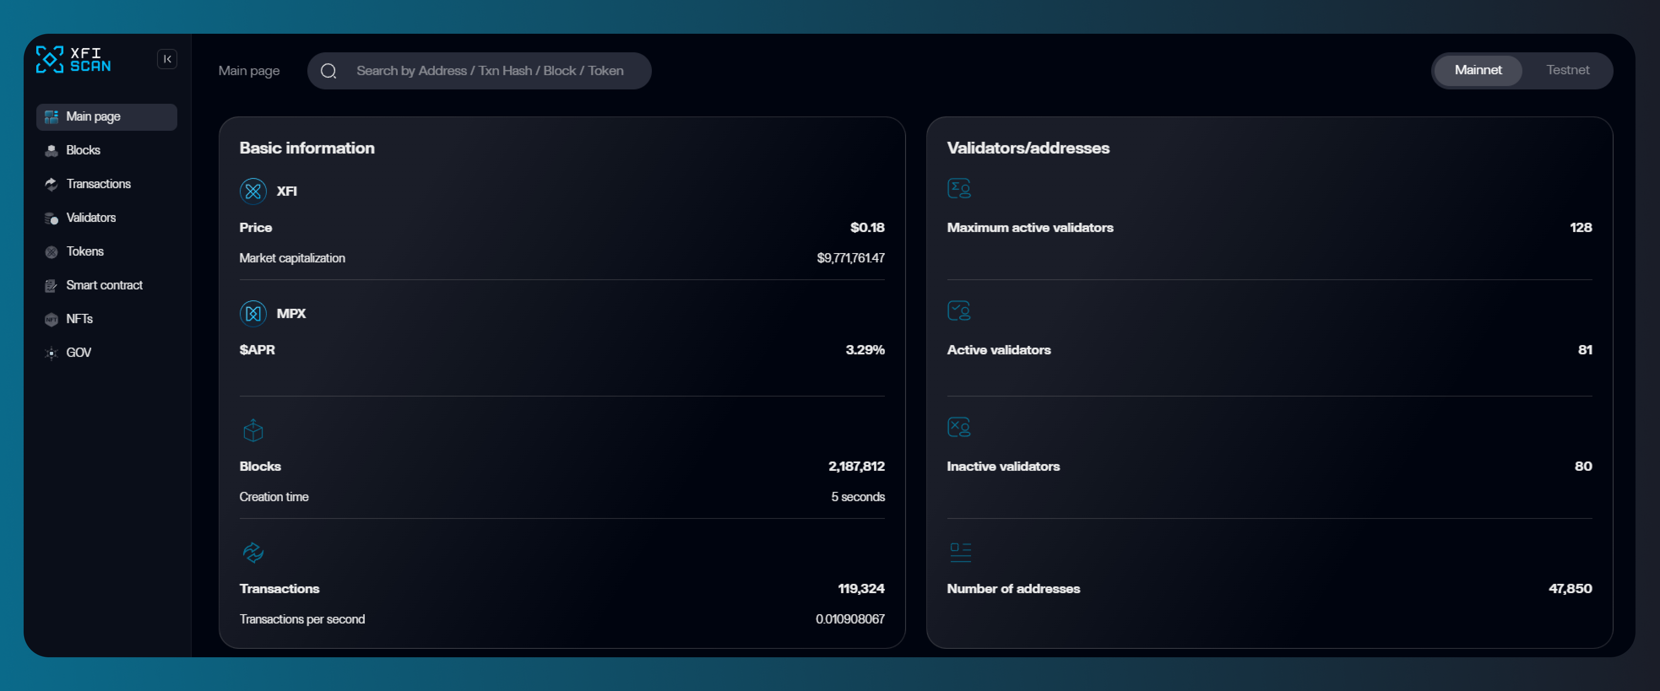Click inactive validators value 80
This screenshot has width=1660, height=691.
click(x=1583, y=466)
